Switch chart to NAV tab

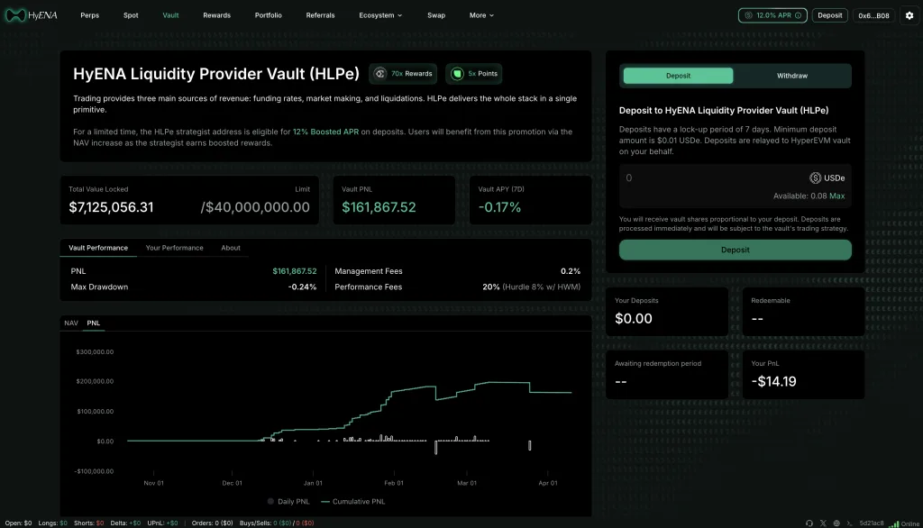click(x=70, y=323)
